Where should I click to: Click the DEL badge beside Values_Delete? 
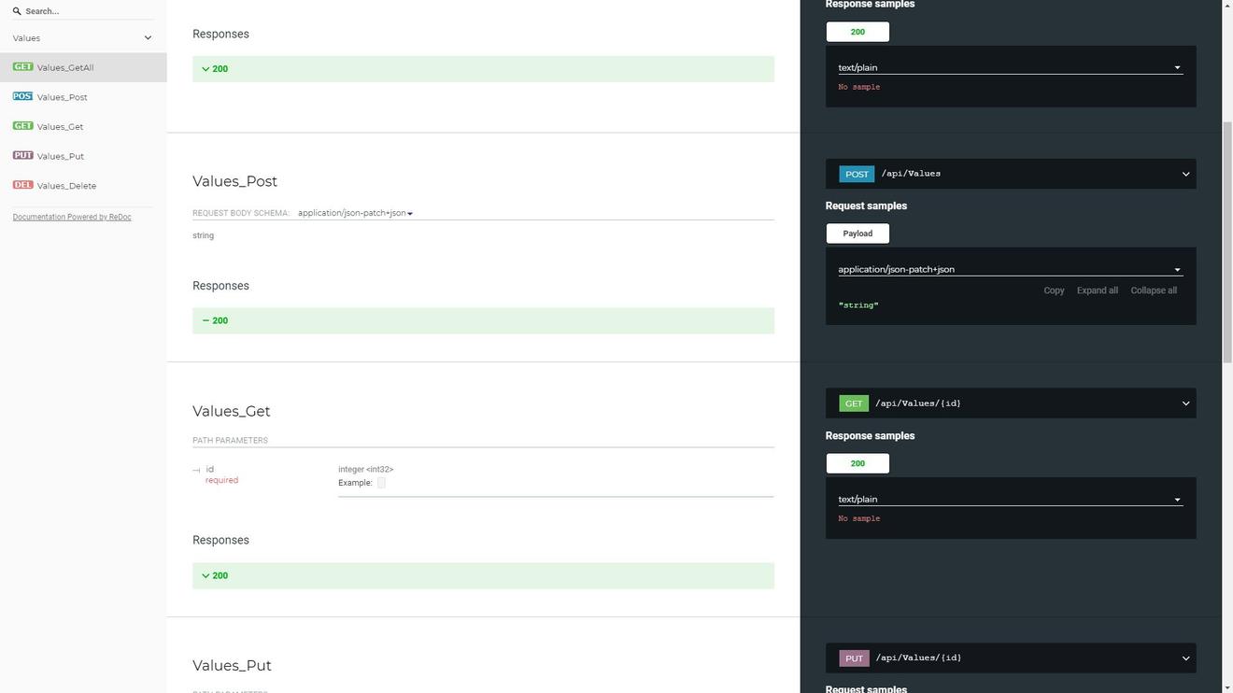pyautogui.click(x=22, y=186)
